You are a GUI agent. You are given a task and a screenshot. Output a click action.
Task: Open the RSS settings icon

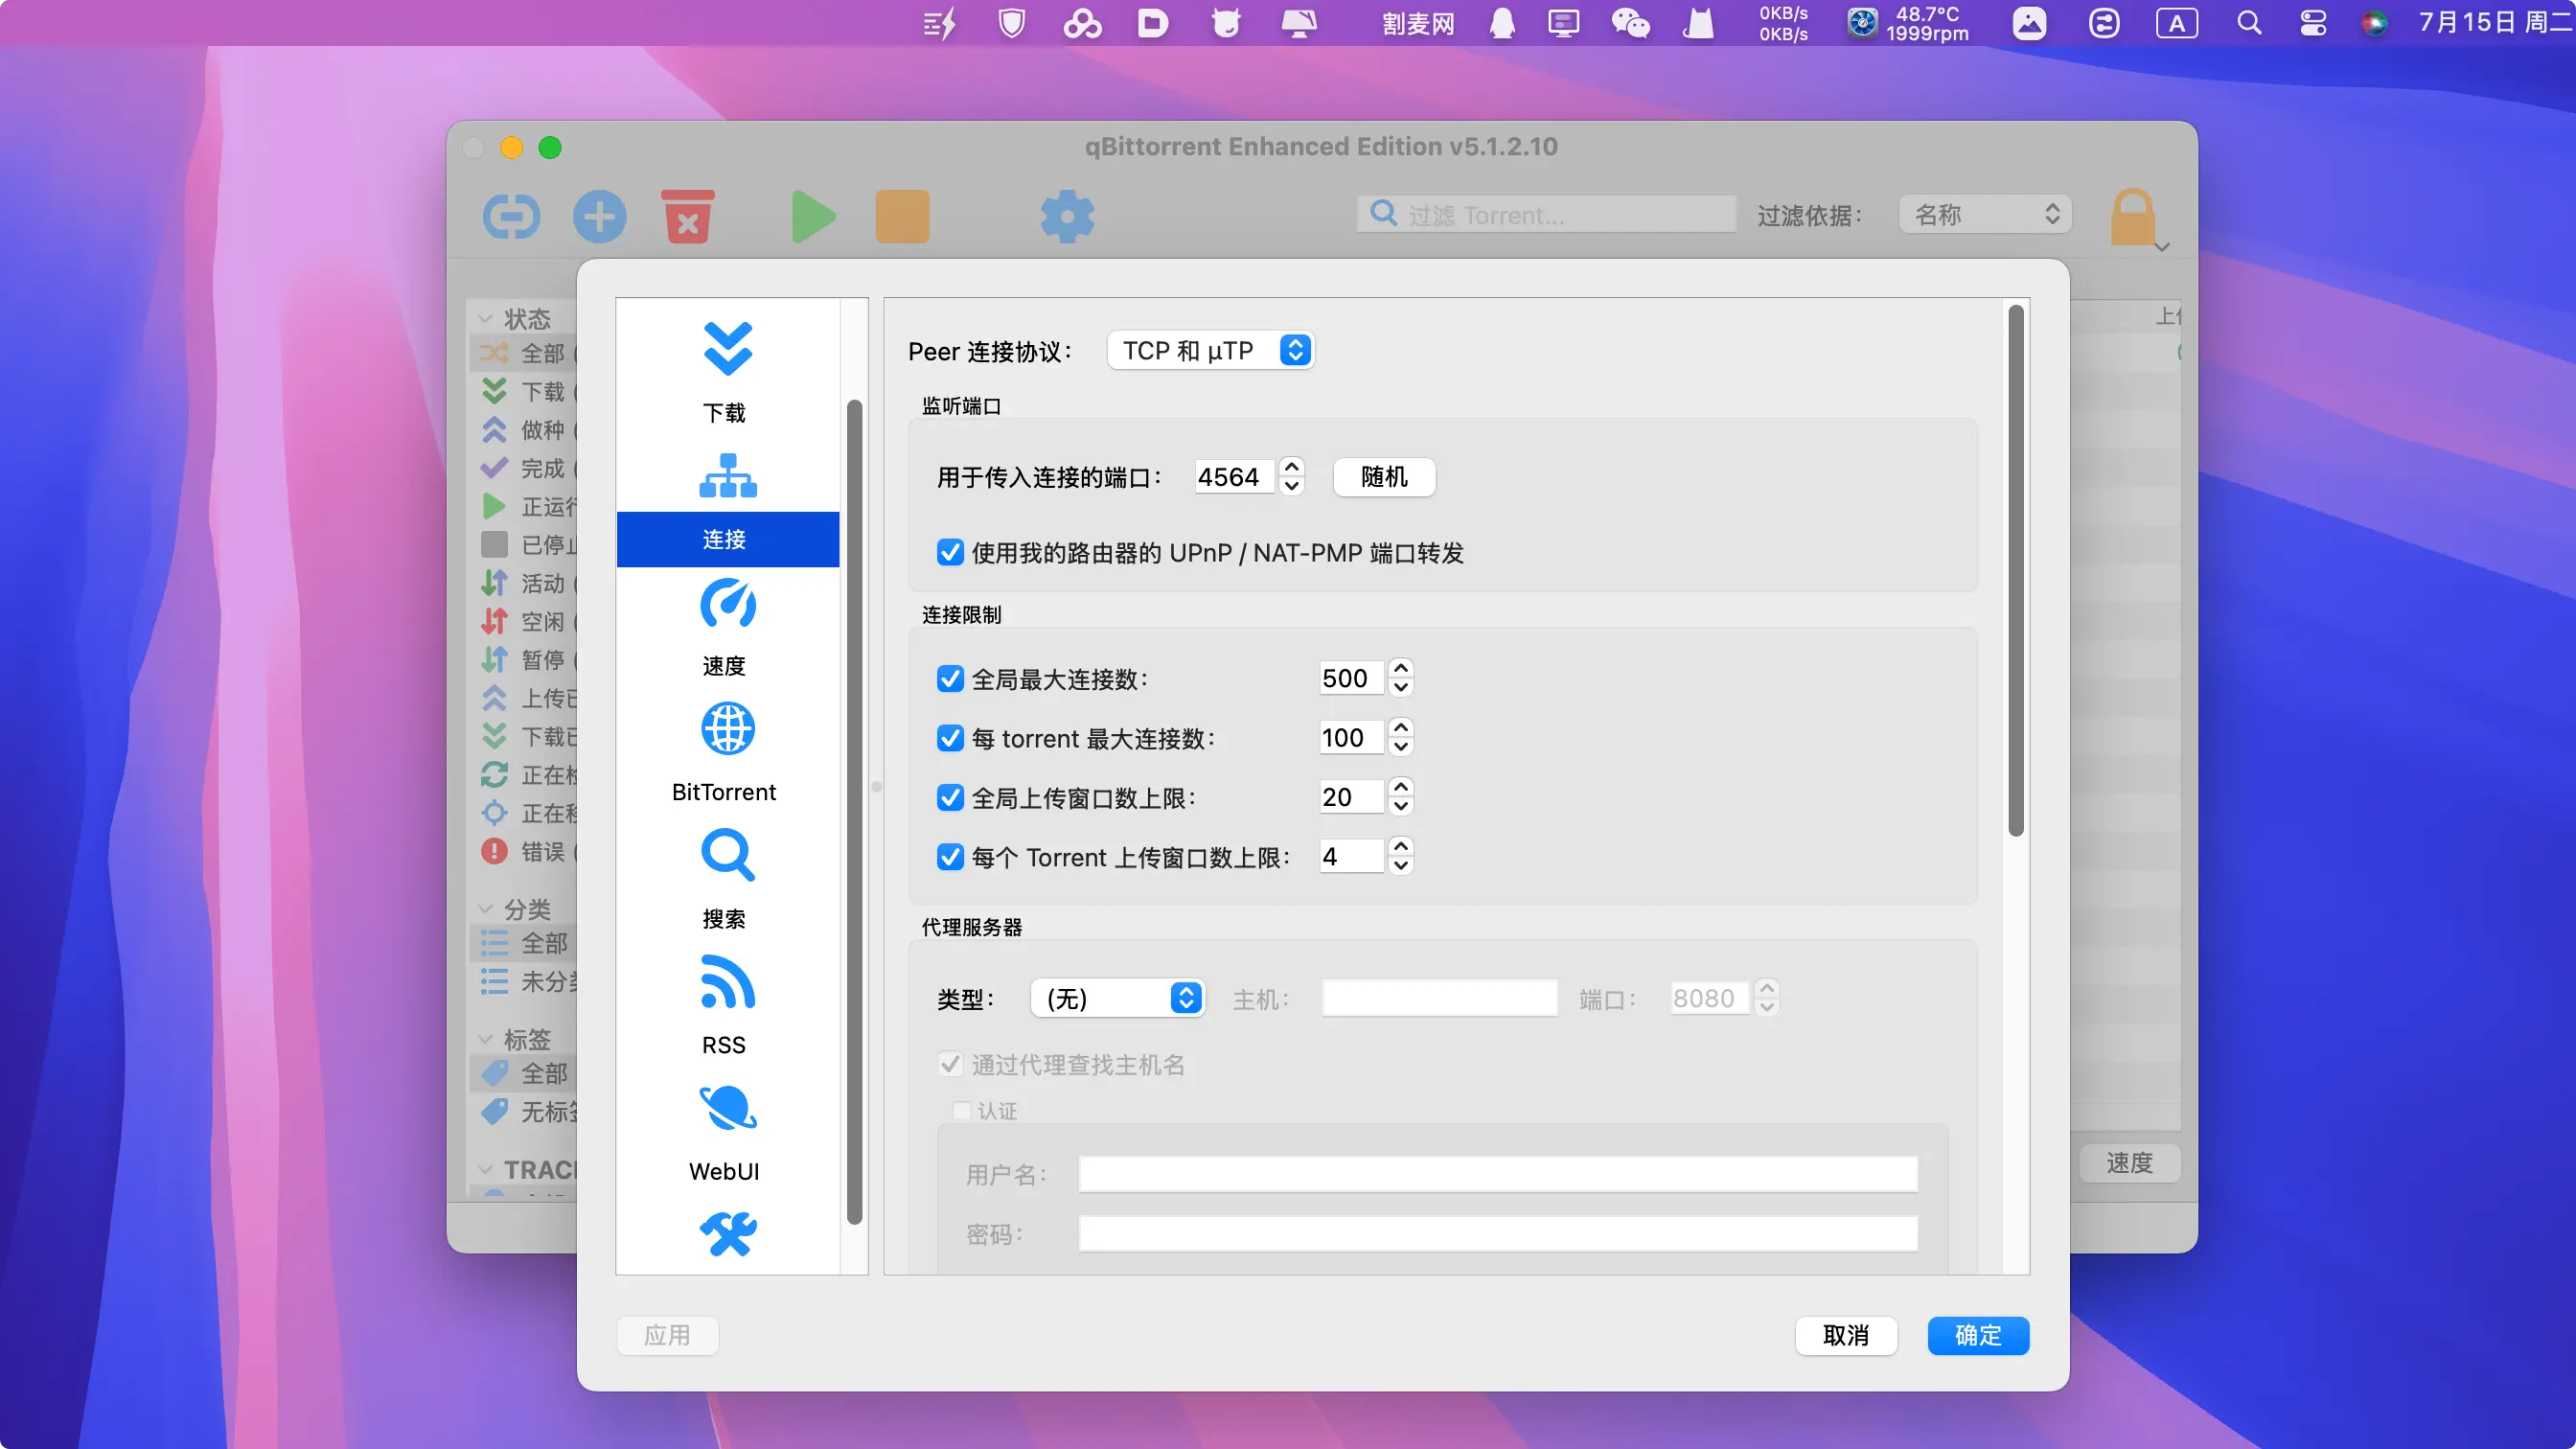coord(727,983)
